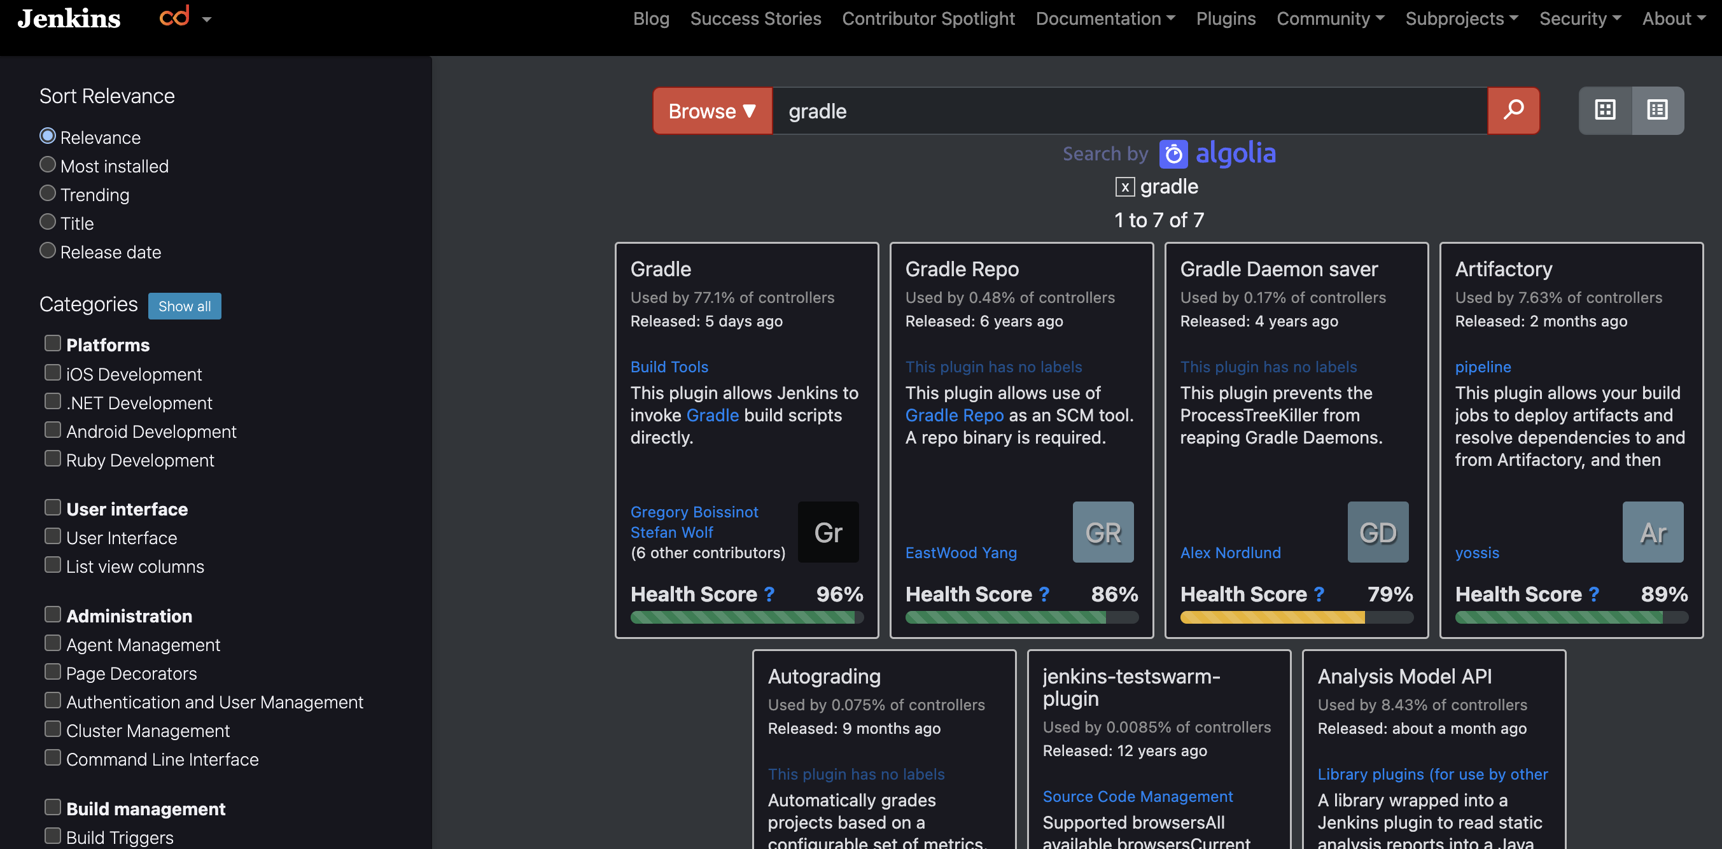1722x849 pixels.
Task: Click Show all categories button
Action: (x=185, y=306)
